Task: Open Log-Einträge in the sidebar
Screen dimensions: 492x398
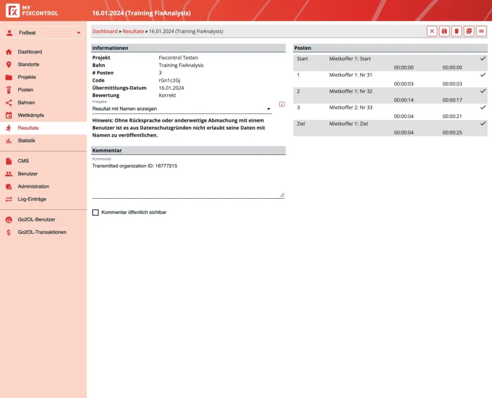Action: point(43,199)
